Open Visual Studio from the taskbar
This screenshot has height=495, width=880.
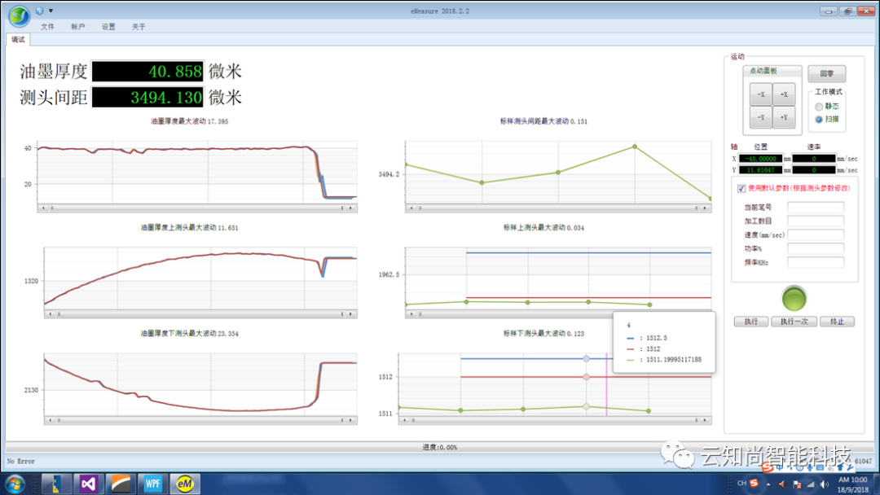(87, 484)
